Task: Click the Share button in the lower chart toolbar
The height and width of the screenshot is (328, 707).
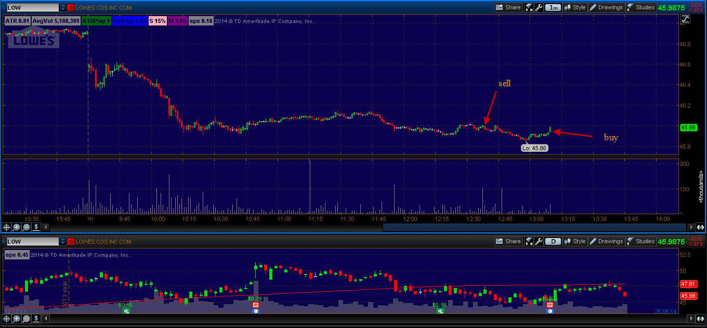Action: (x=508, y=241)
